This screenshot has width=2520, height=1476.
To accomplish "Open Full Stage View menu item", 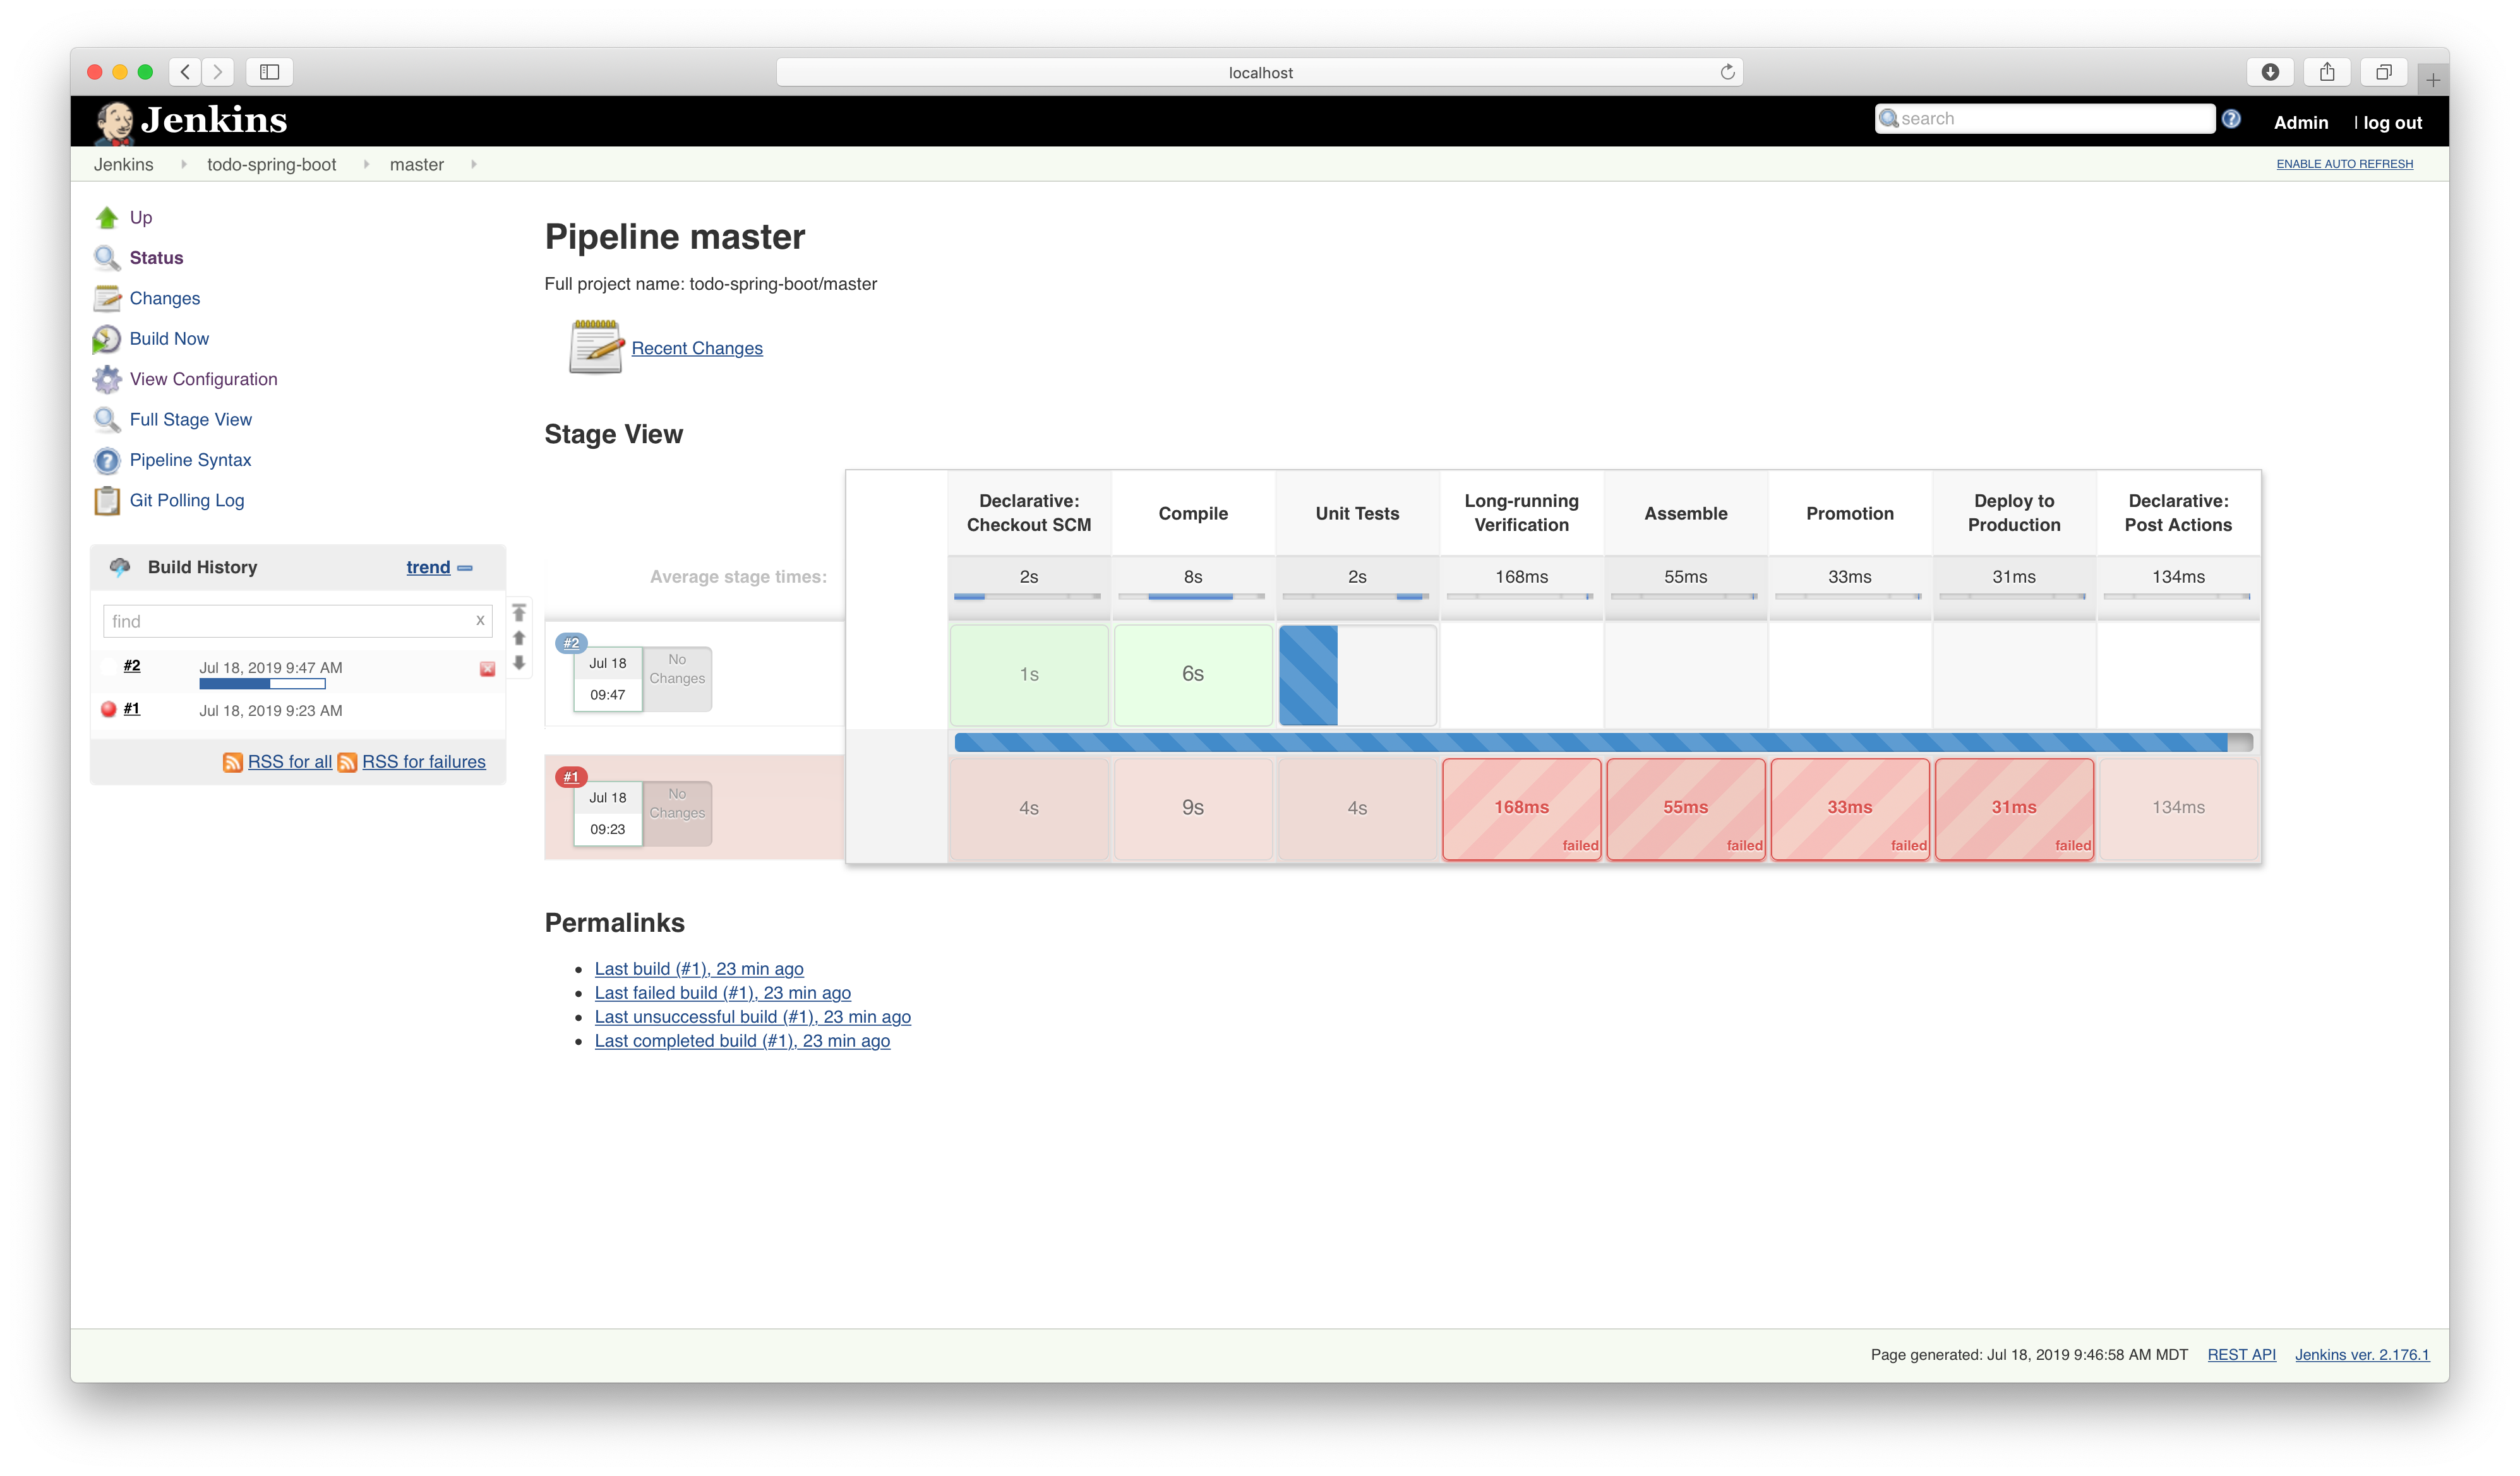I will coord(190,420).
